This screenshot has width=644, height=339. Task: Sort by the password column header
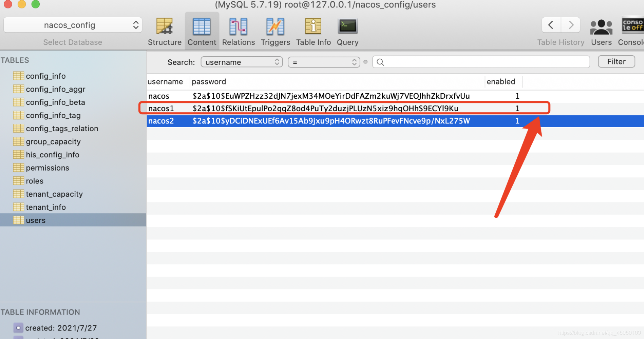click(x=337, y=82)
